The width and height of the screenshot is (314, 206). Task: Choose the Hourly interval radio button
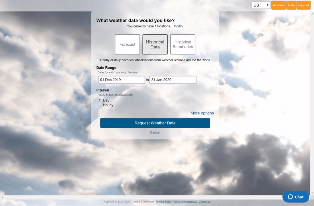[x=100, y=105]
